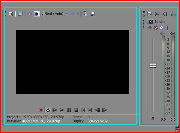Toggle Split Screen View button
Image resolution: width=180 pixels, height=133 pixels.
(37, 14)
